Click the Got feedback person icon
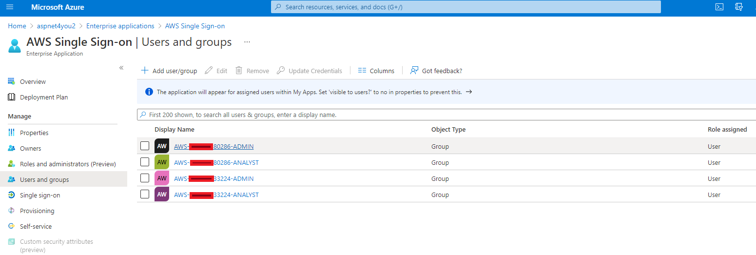This screenshot has width=756, height=255. coord(414,70)
